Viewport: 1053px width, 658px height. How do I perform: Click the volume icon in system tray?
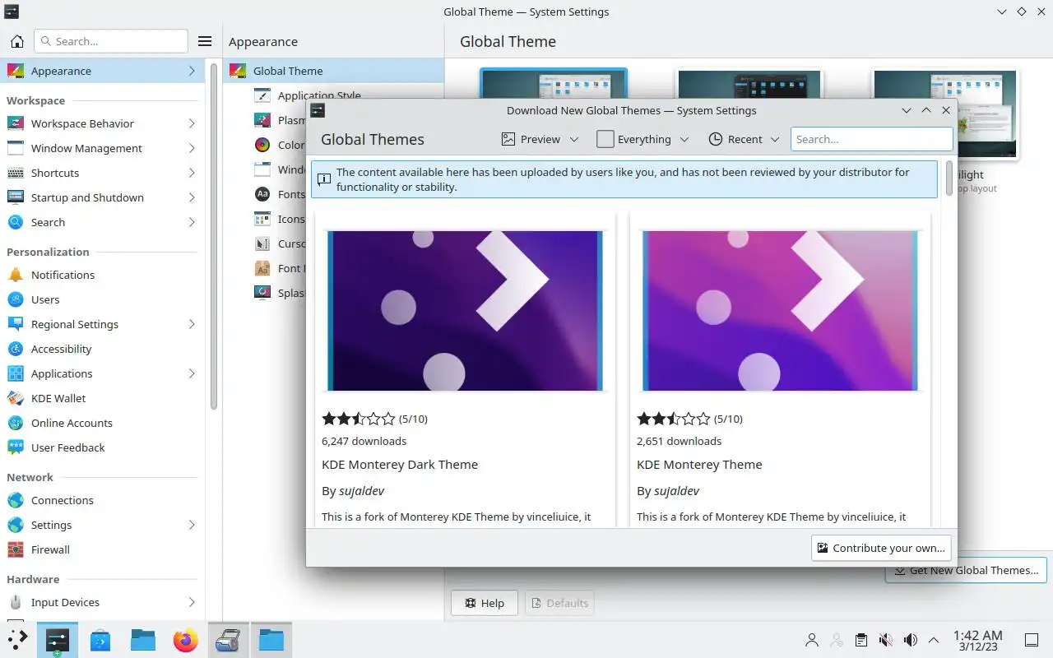[910, 640]
